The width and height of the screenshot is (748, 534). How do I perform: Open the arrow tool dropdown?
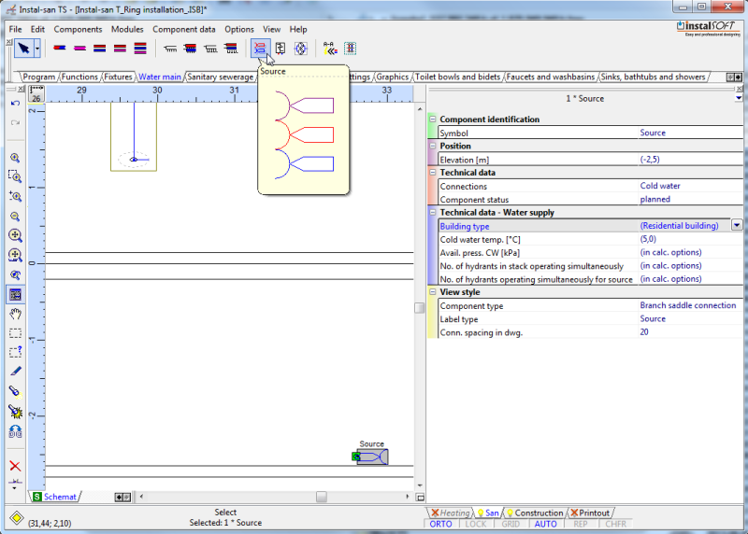click(x=37, y=49)
